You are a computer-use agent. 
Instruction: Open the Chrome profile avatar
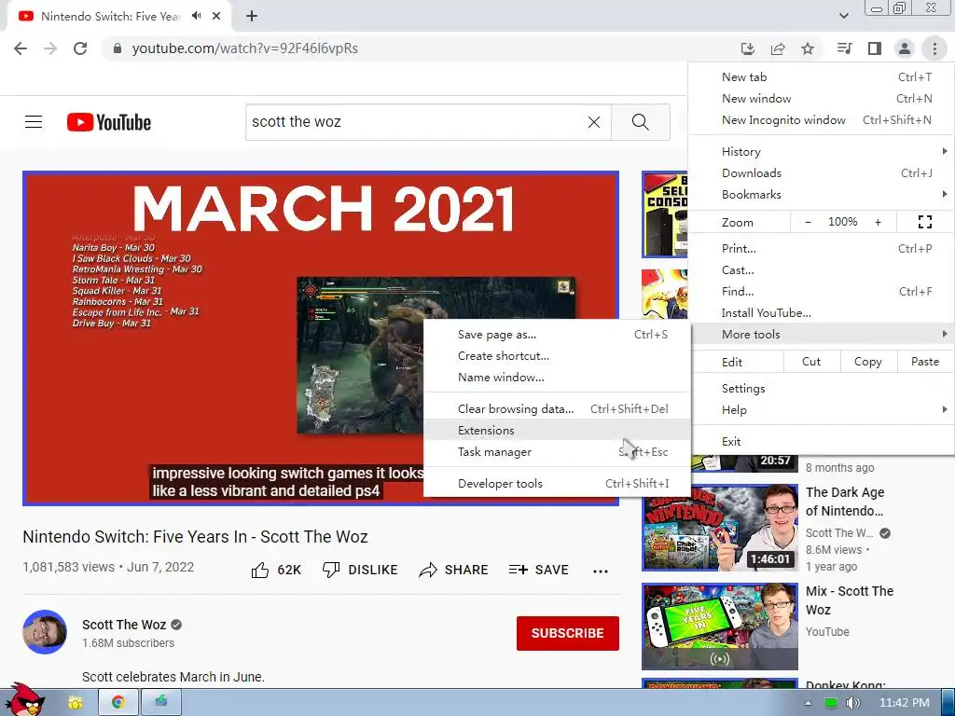905,48
